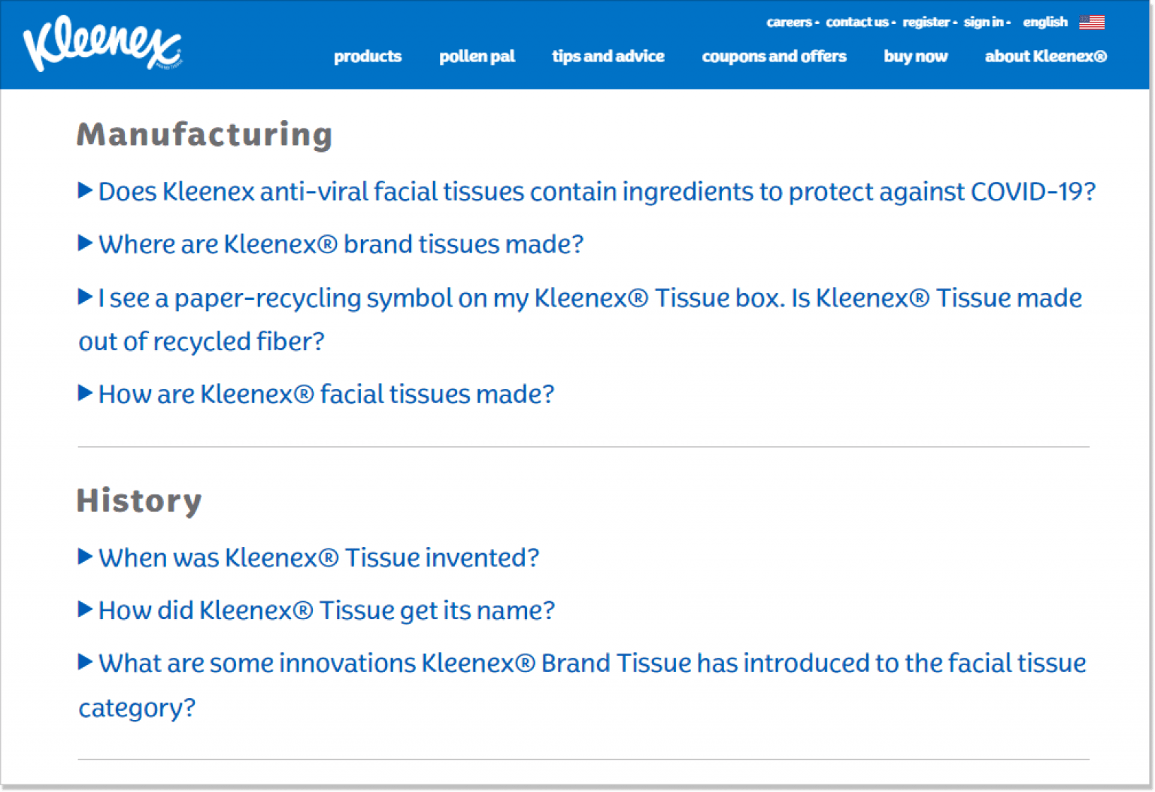The width and height of the screenshot is (1155, 792).
Task: Click the register link
Action: point(926,22)
